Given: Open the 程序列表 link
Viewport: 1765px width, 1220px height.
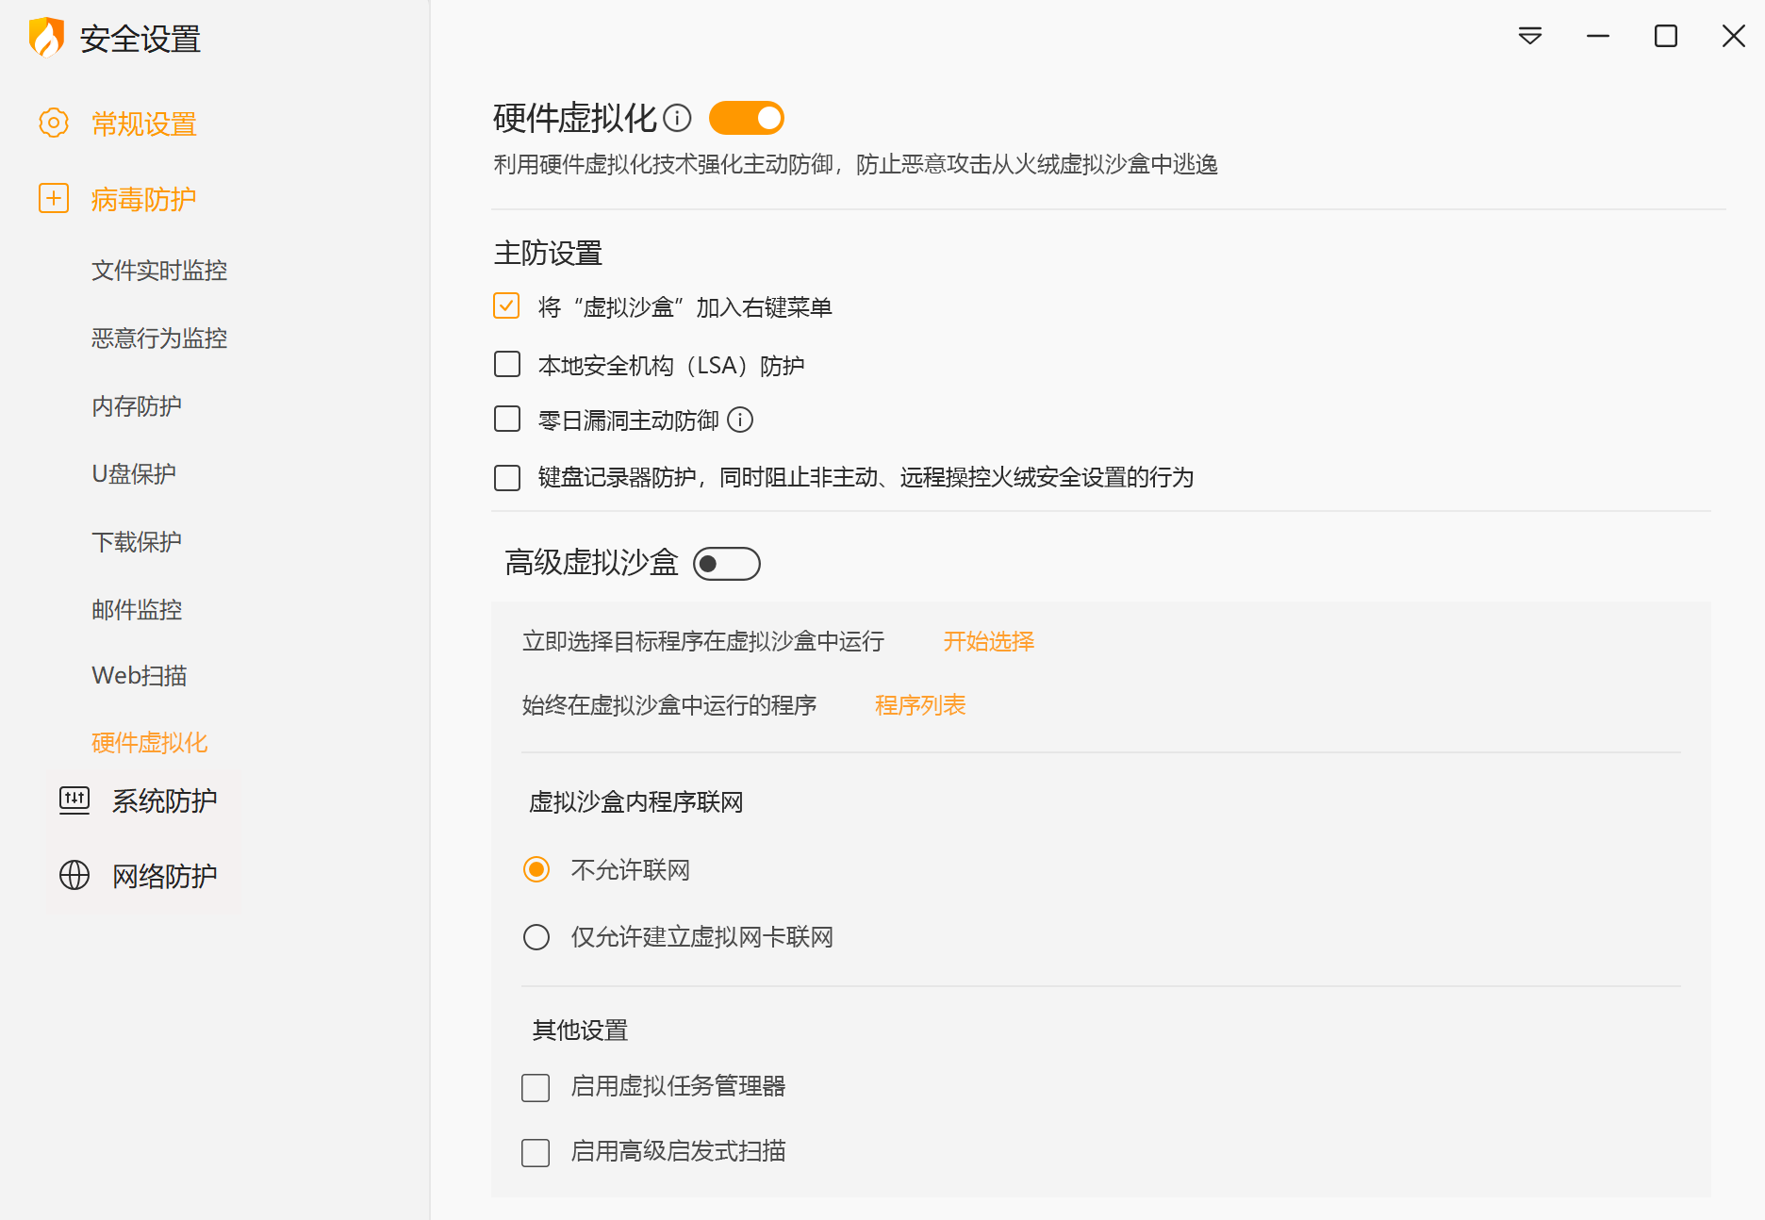Looking at the screenshot, I should (x=920, y=705).
